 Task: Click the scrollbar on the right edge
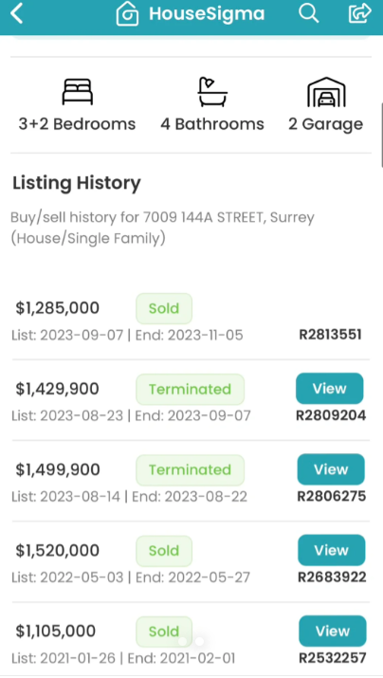point(381,135)
